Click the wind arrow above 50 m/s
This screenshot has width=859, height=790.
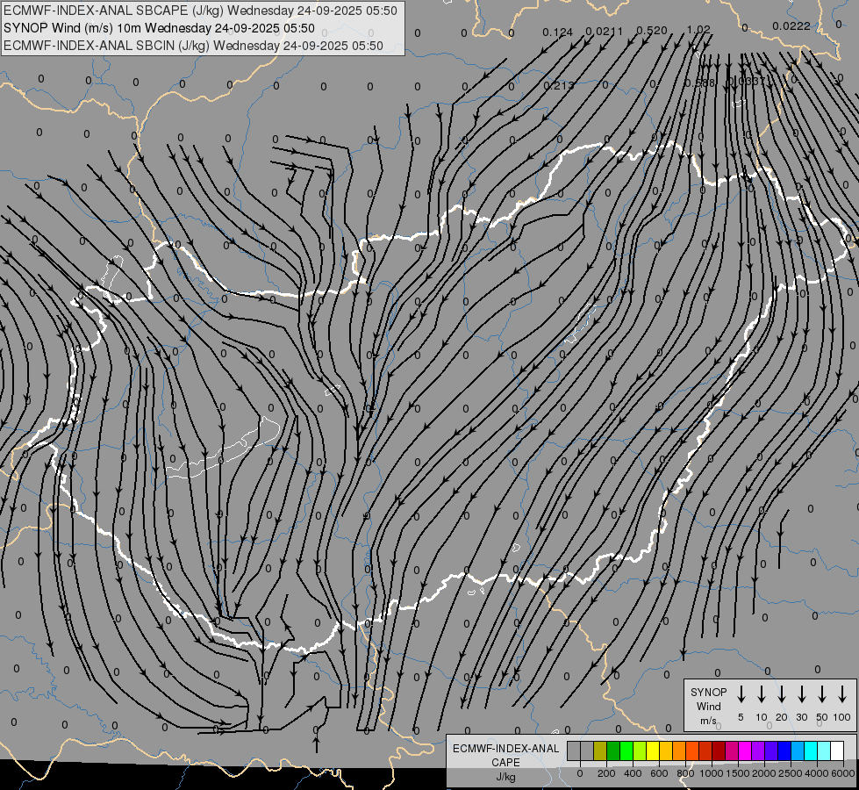pos(822,694)
